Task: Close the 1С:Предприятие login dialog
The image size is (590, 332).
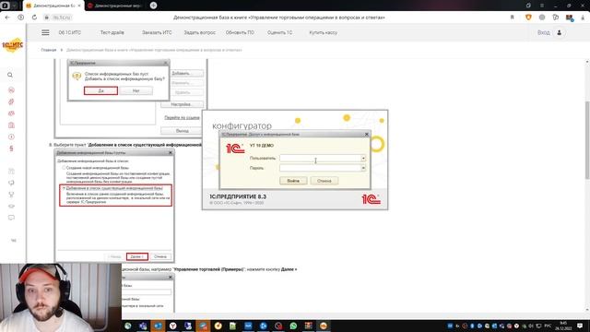Action: click(x=367, y=134)
